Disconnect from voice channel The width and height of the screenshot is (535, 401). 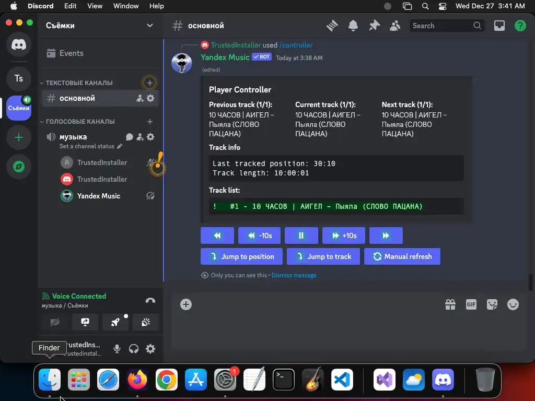(x=150, y=301)
